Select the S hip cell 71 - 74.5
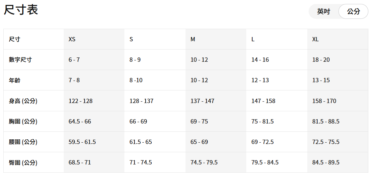This screenshot has width=372, height=176. (141, 162)
